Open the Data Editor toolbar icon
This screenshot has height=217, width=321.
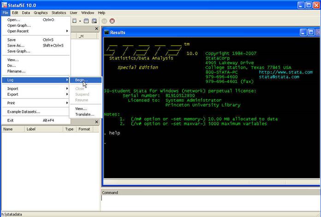(x=86, y=21)
